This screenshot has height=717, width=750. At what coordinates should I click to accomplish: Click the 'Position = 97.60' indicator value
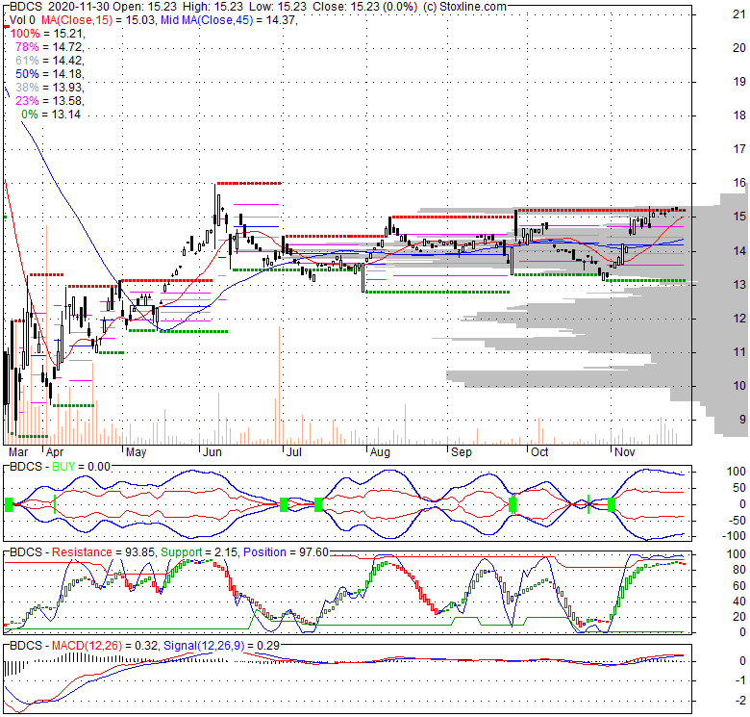tap(286, 552)
